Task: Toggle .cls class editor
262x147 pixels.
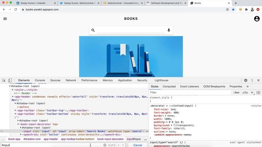Action: tap(245, 93)
